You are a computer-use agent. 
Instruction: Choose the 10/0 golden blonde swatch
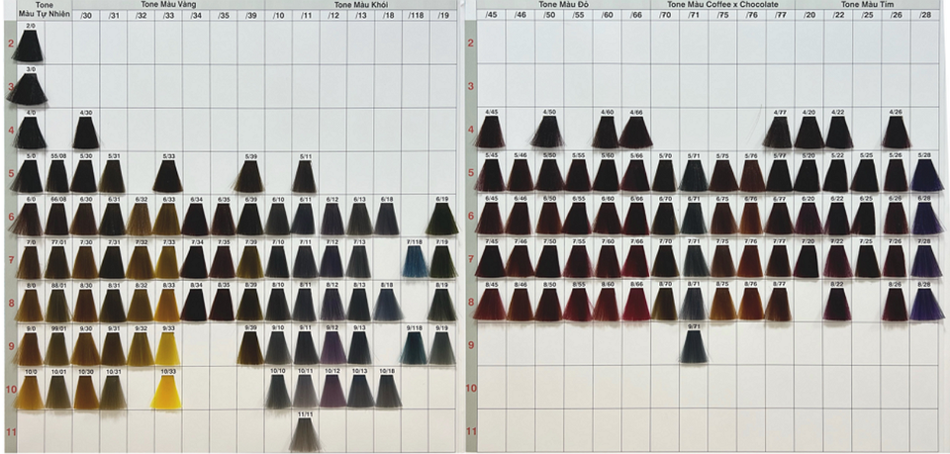click(x=30, y=391)
